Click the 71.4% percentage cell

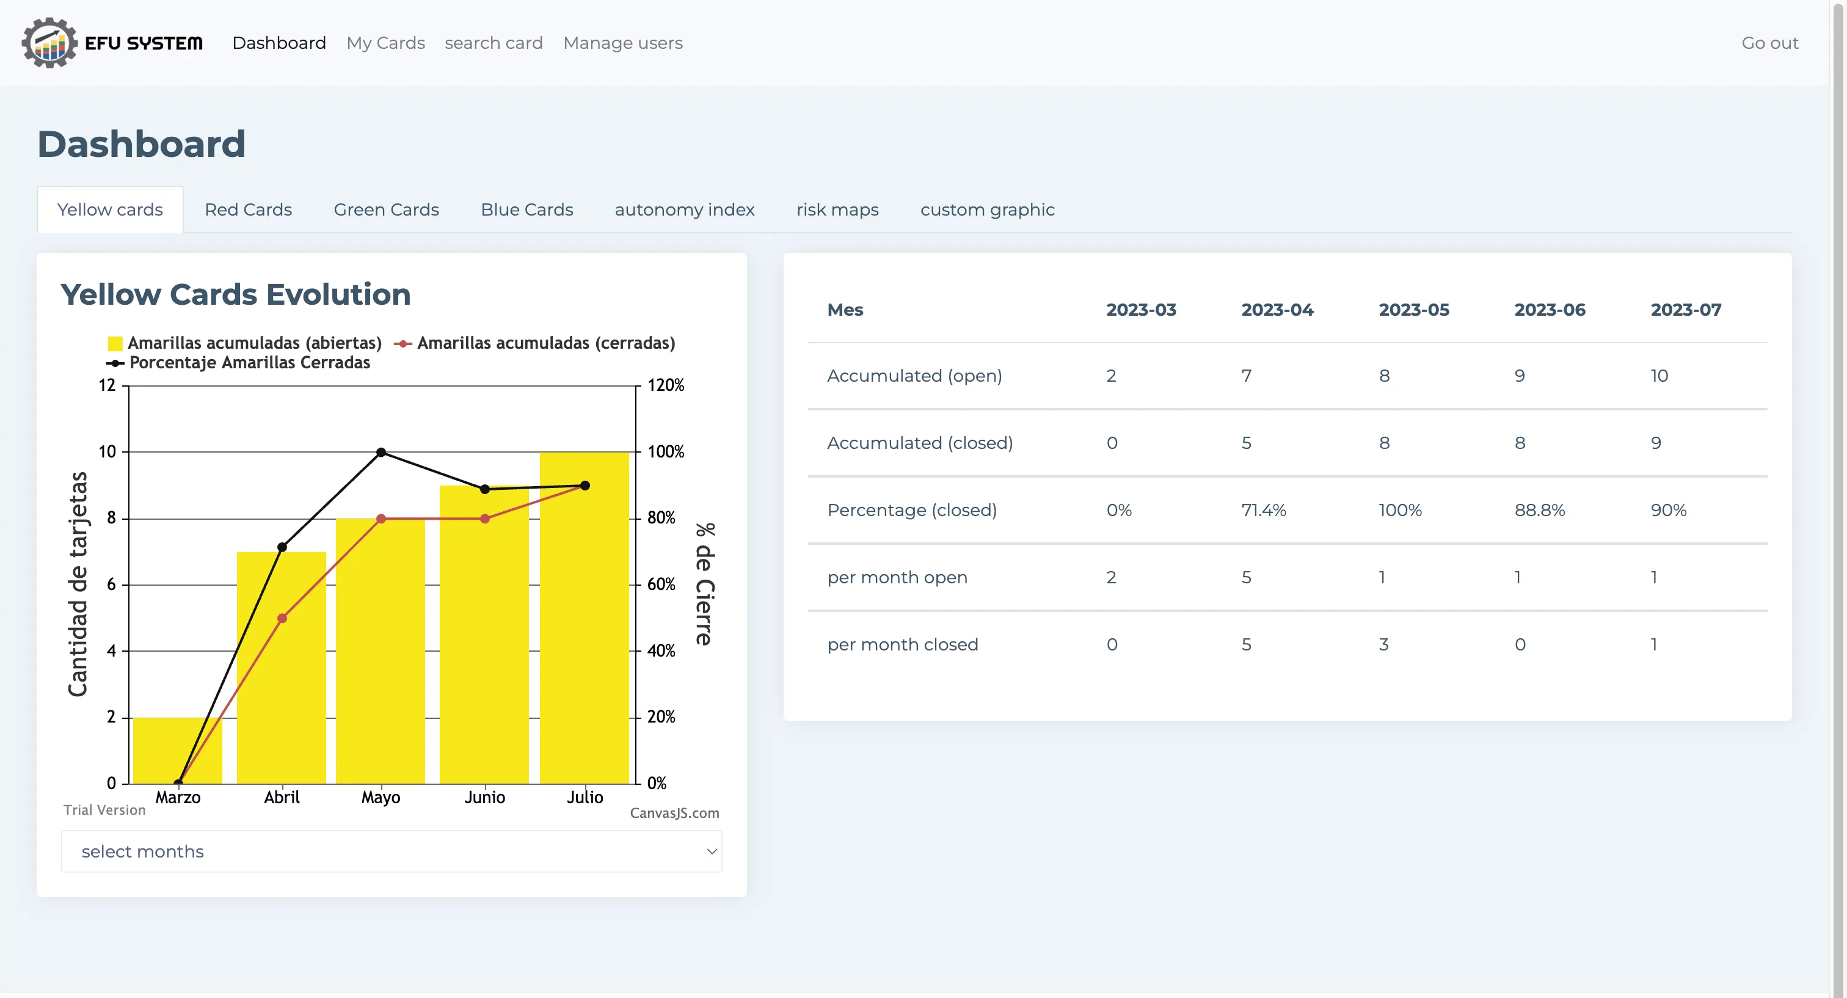click(x=1263, y=511)
